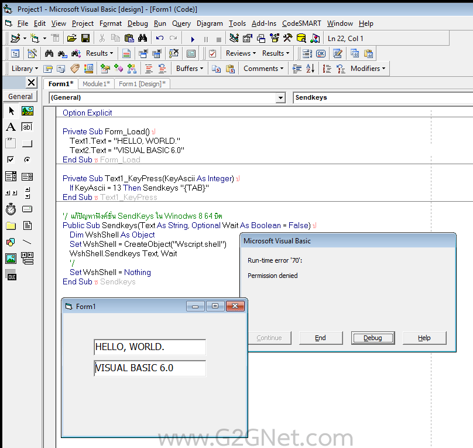Choose the ComboBox control in the toolbox
Screen dimensions: 473x448
click(x=11, y=176)
